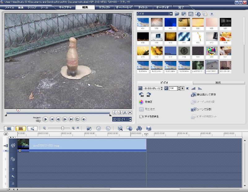Toggle the clip mute speaker icon

pyautogui.click(x=166, y=88)
